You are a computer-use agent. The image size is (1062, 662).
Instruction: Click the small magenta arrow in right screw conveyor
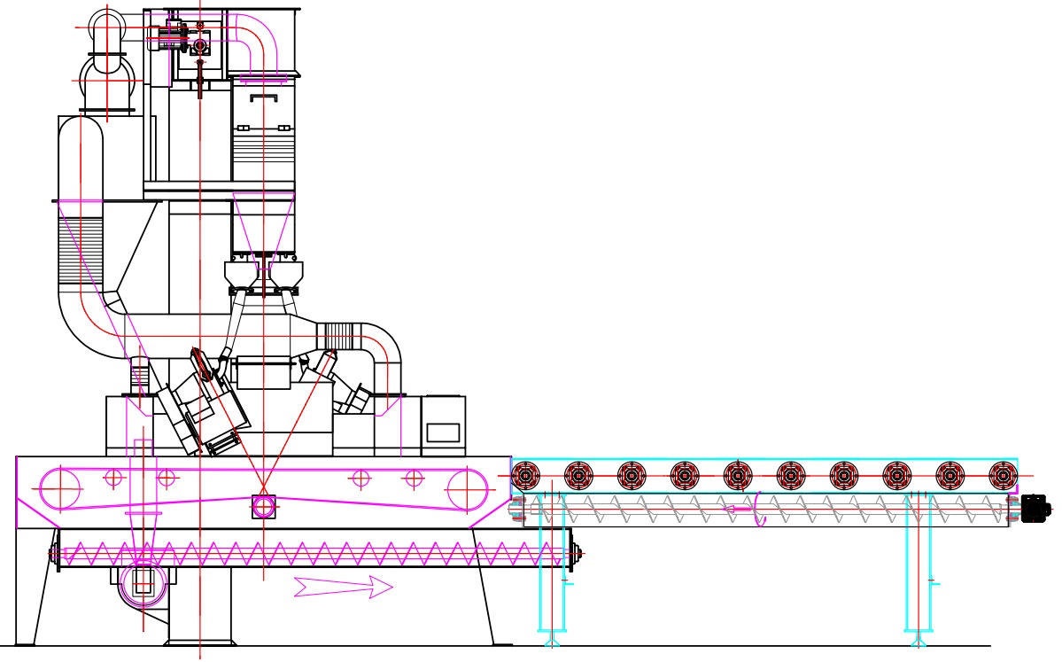[x=738, y=510]
